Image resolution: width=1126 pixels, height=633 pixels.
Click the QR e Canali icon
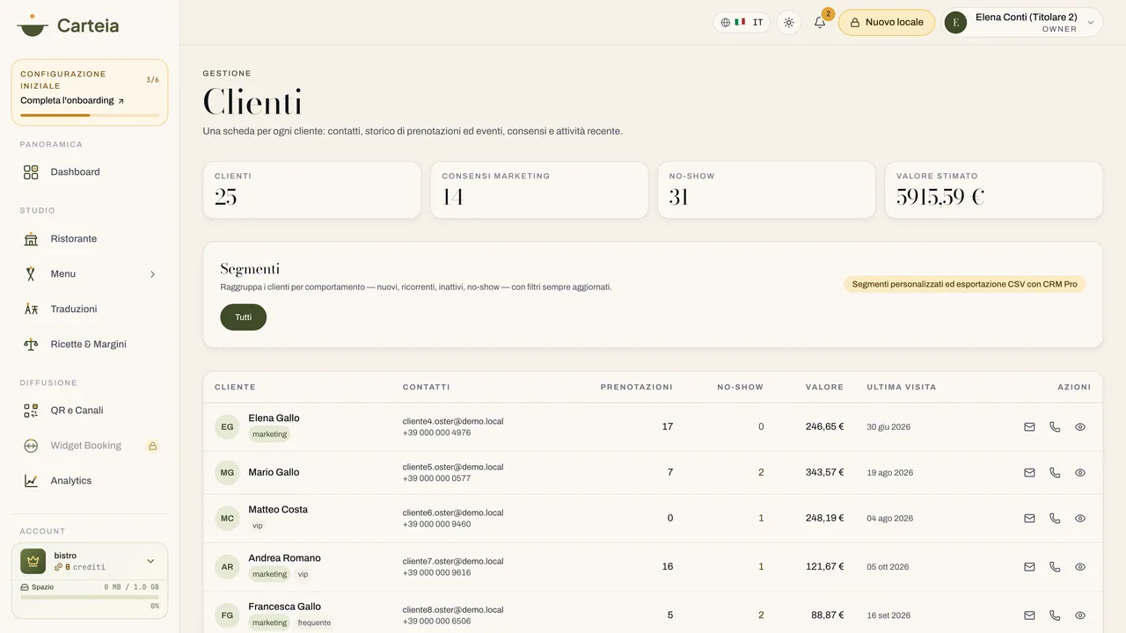(31, 411)
